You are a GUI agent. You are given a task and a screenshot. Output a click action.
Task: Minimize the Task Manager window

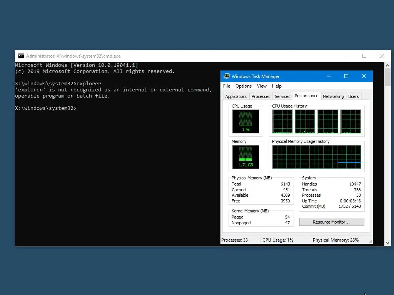[329, 76]
